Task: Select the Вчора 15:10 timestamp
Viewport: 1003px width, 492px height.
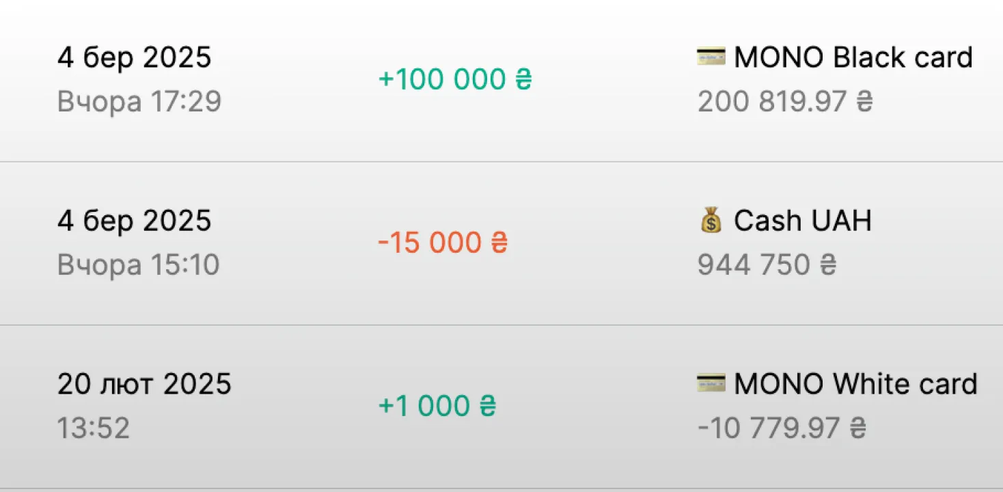Action: (139, 264)
